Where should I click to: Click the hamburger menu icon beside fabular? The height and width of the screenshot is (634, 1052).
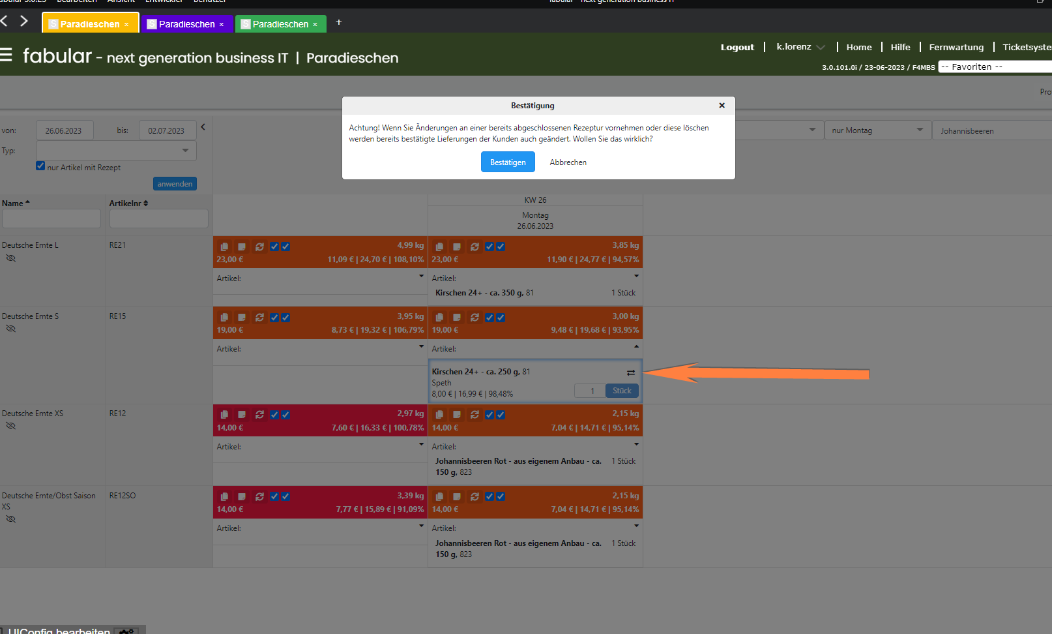7,55
